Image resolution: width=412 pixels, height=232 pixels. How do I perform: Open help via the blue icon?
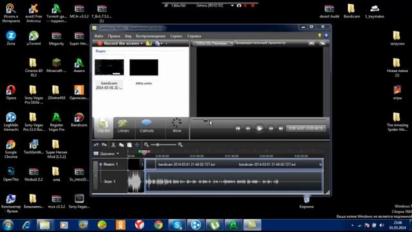326,36
